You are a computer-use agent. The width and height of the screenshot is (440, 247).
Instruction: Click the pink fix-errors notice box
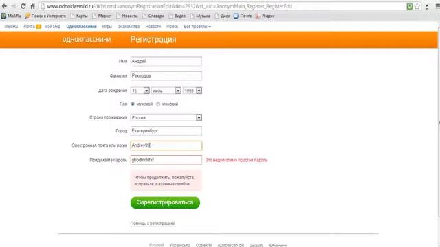tap(166, 180)
